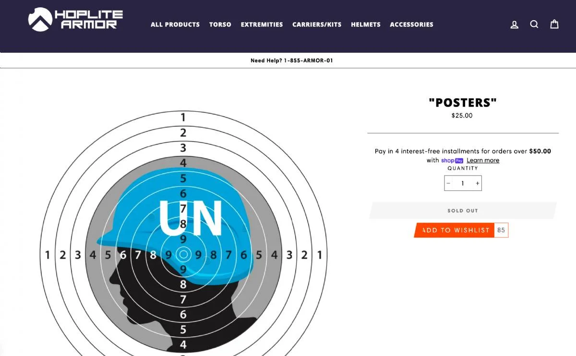This screenshot has width=576, height=356.
Task: Click the Need Help phone number banner
Action: coord(291,60)
